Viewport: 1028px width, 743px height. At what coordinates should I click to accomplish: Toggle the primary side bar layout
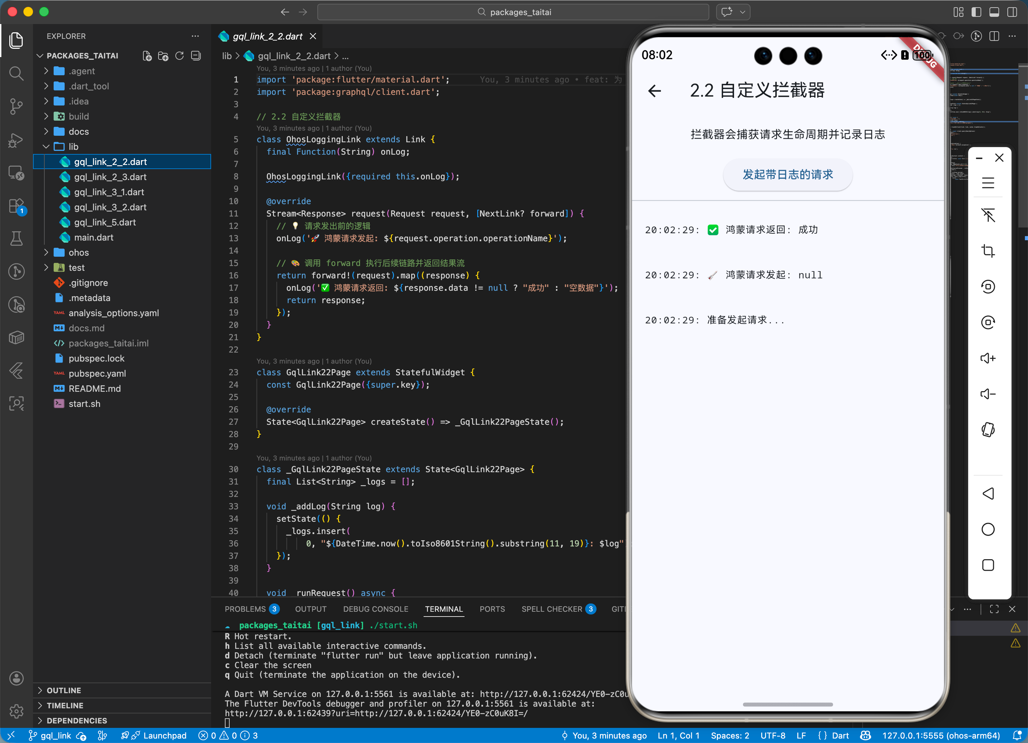click(976, 12)
